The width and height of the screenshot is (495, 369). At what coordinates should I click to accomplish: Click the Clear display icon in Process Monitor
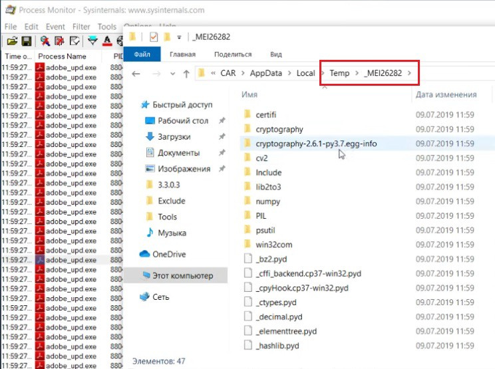[x=75, y=41]
